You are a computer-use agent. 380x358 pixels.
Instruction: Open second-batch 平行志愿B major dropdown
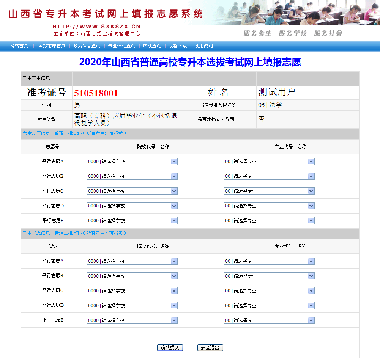(269, 276)
